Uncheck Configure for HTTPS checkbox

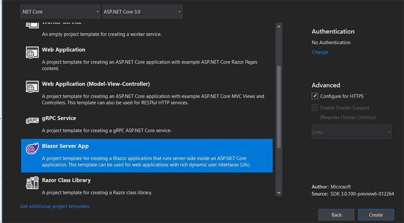315,96
